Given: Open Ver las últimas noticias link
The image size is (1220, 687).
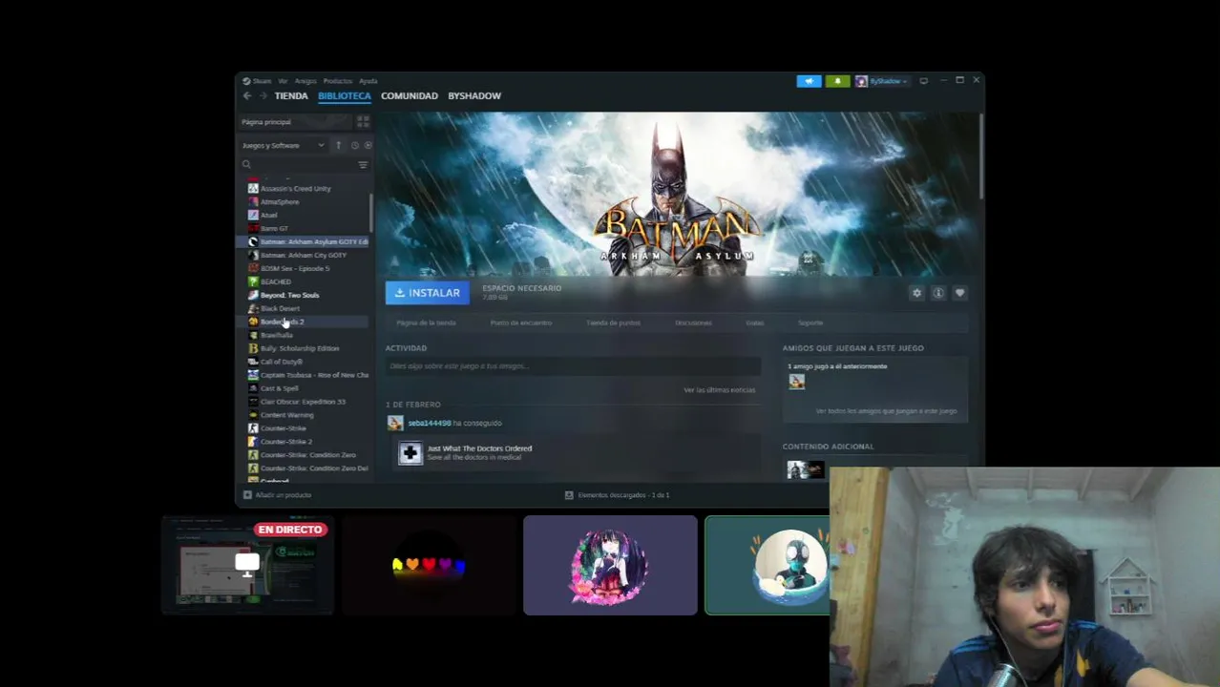Looking at the screenshot, I should point(719,390).
